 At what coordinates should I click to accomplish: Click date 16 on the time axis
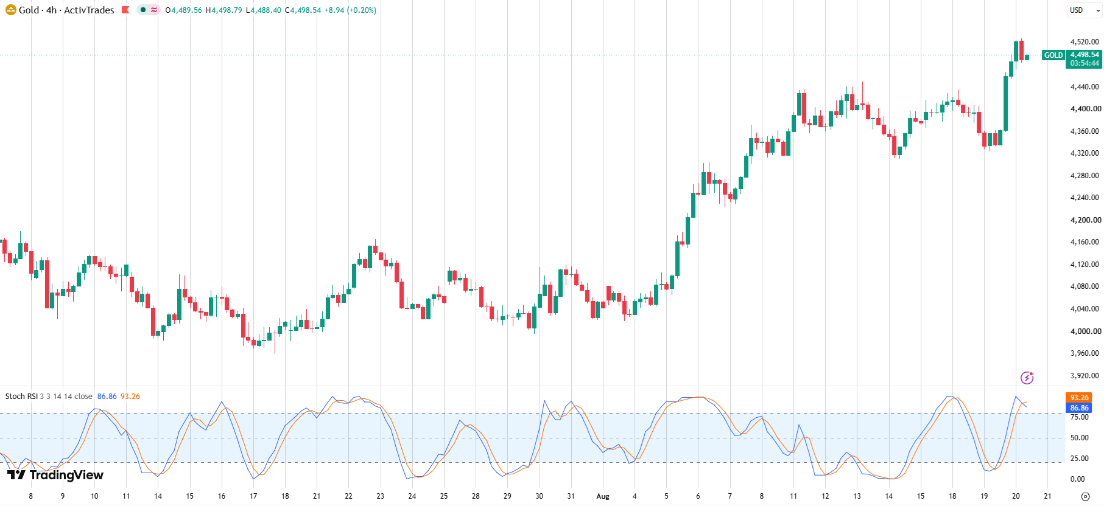pyautogui.click(x=222, y=496)
